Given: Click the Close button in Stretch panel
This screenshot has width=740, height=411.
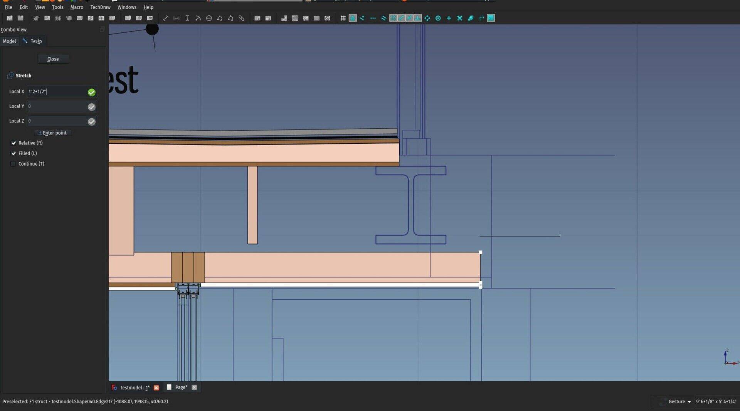Looking at the screenshot, I should [53, 59].
